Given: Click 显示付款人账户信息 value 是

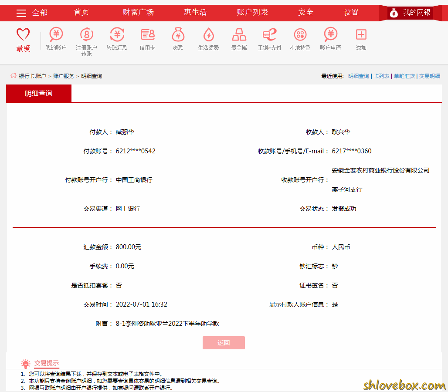Looking at the screenshot, I should tap(335, 304).
